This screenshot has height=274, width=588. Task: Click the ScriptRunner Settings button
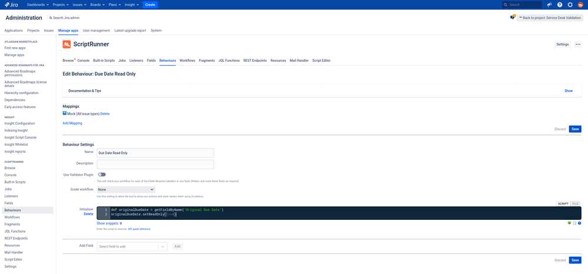click(x=563, y=44)
